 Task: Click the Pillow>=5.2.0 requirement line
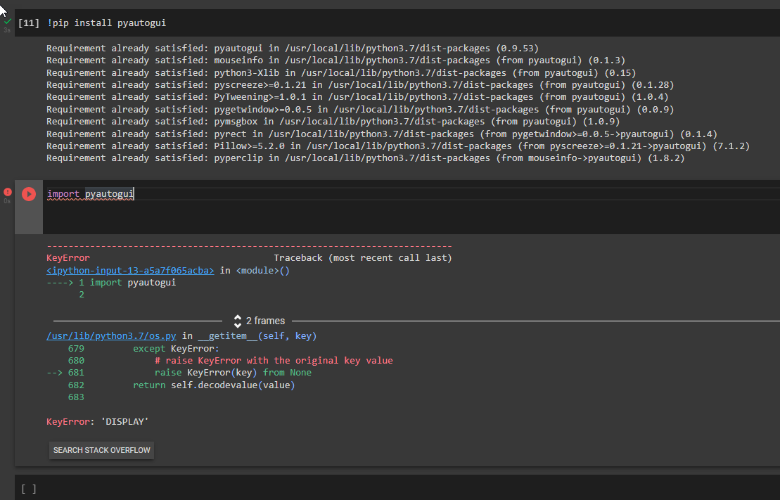tap(398, 146)
